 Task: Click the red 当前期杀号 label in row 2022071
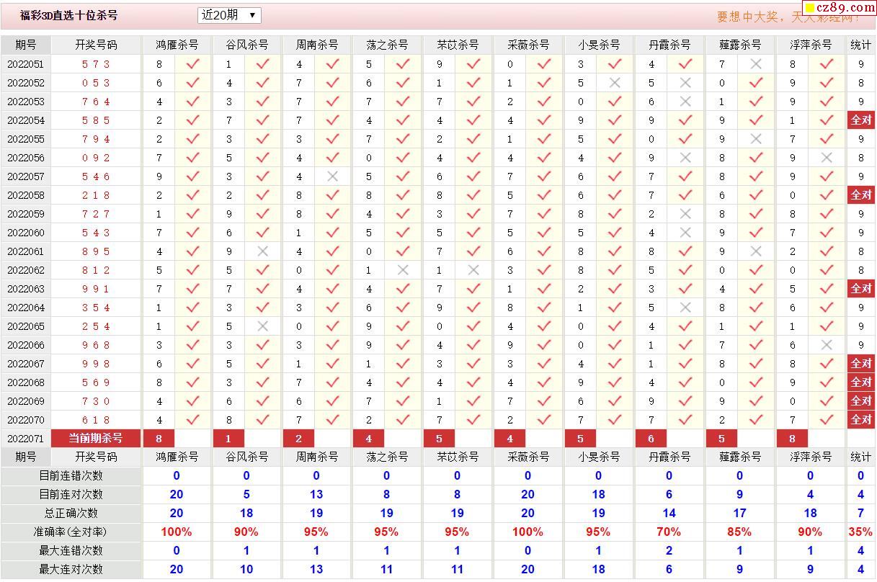(x=96, y=439)
